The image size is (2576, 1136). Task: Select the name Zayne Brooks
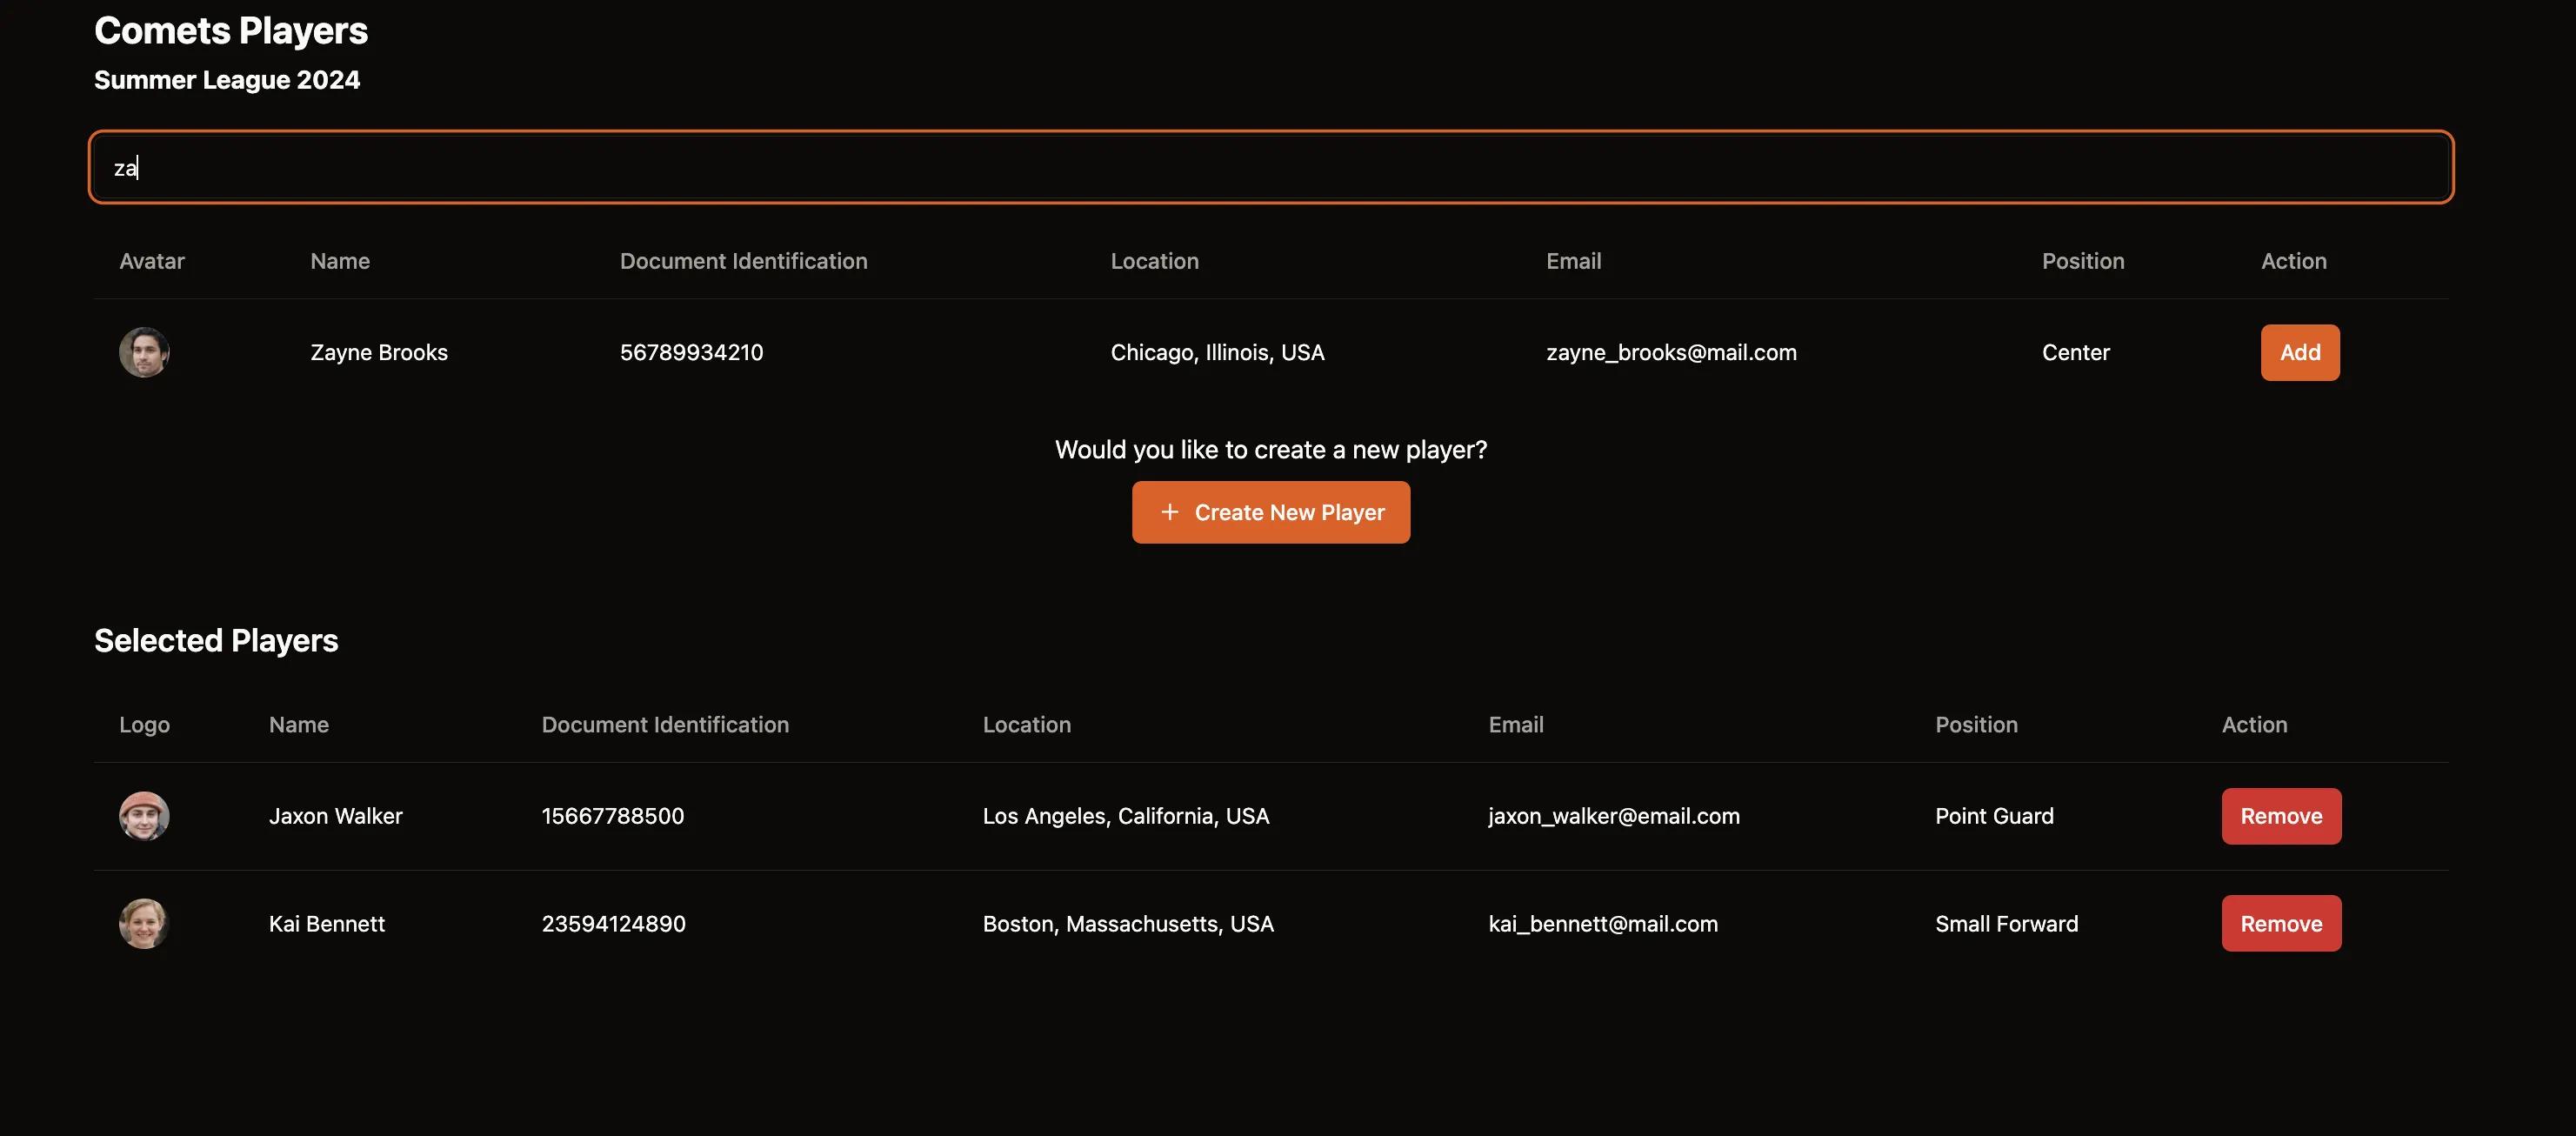point(379,352)
